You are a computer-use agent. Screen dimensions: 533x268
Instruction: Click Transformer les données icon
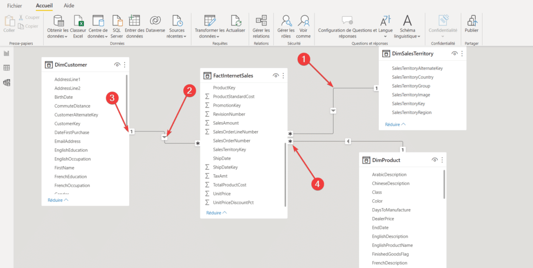point(210,21)
